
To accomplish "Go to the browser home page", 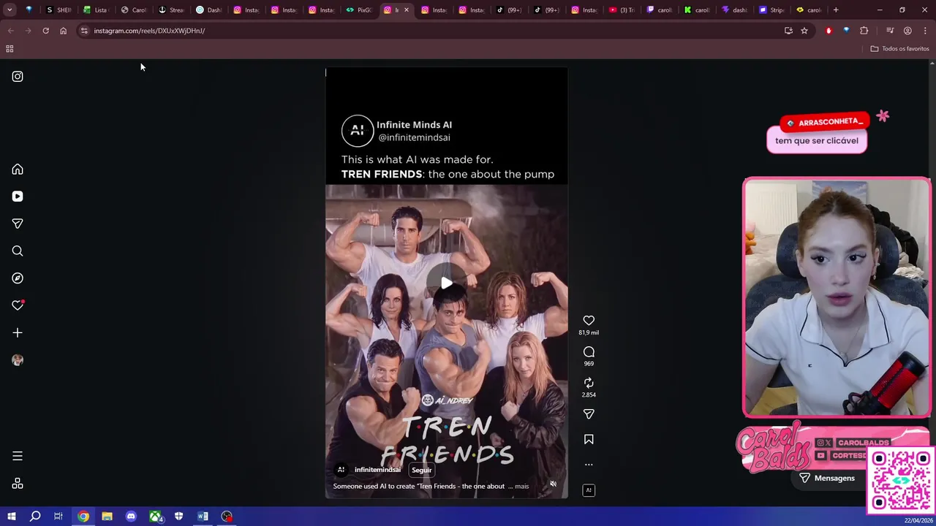I will click(x=63, y=31).
